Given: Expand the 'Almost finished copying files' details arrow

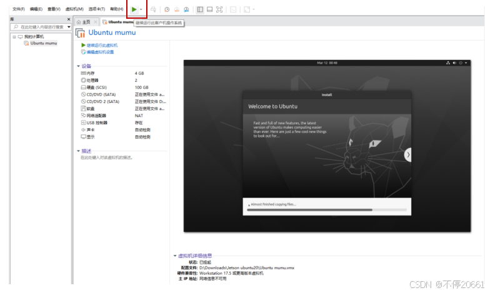Looking at the screenshot, I should tap(249, 205).
